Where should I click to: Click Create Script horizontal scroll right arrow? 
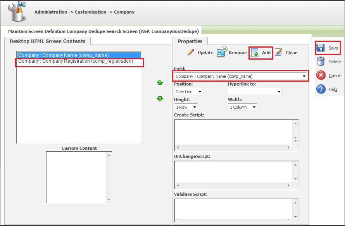(x=289, y=147)
